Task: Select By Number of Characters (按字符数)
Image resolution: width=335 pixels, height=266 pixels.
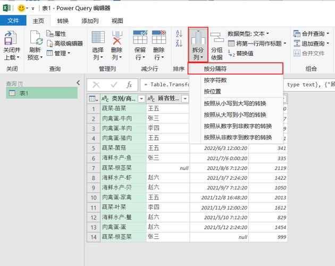Action: coord(236,80)
